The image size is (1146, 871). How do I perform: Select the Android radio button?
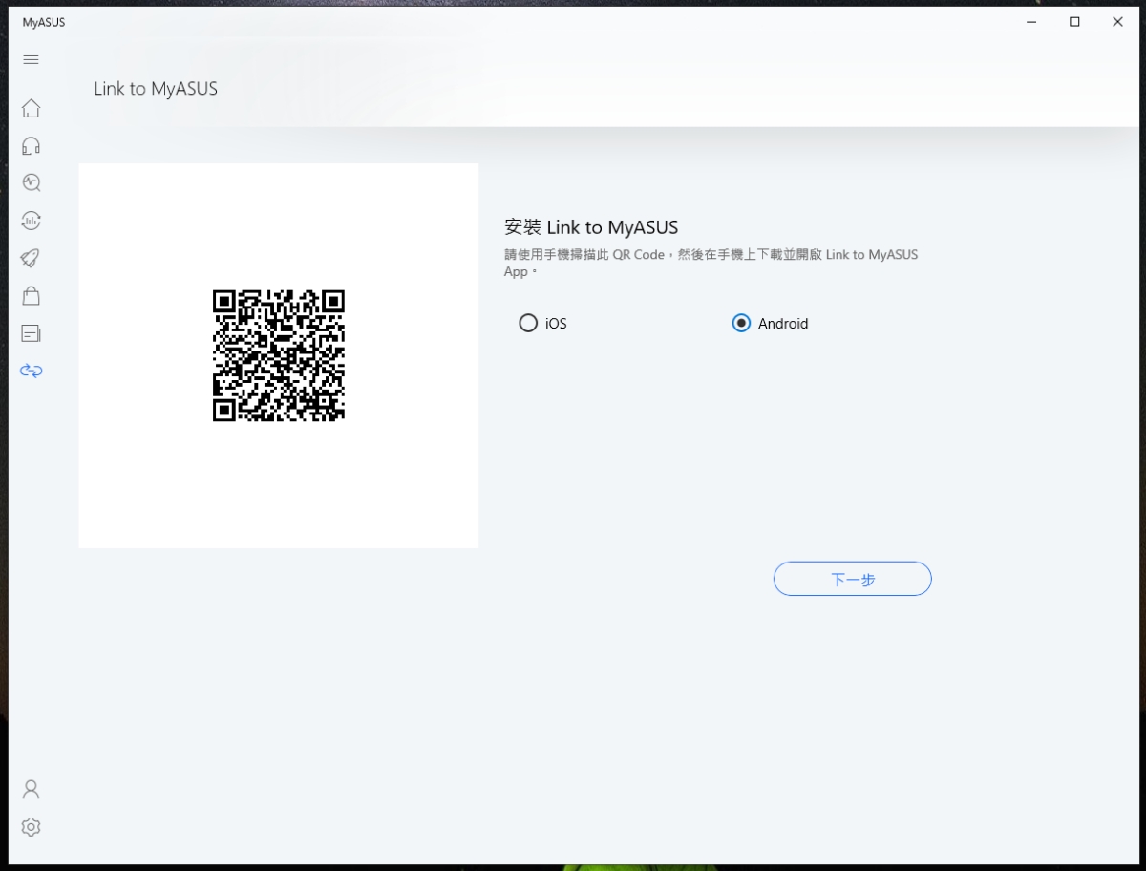pos(741,323)
